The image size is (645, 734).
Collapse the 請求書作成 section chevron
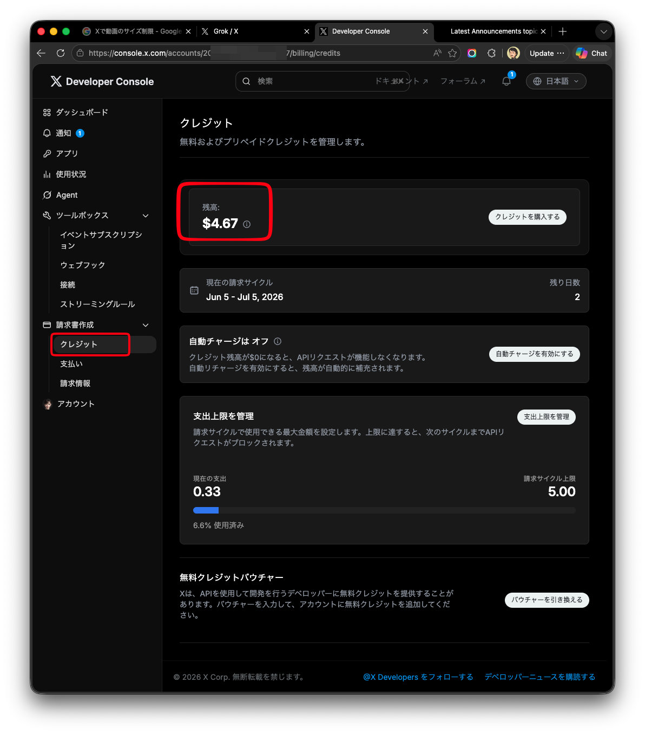click(x=146, y=325)
